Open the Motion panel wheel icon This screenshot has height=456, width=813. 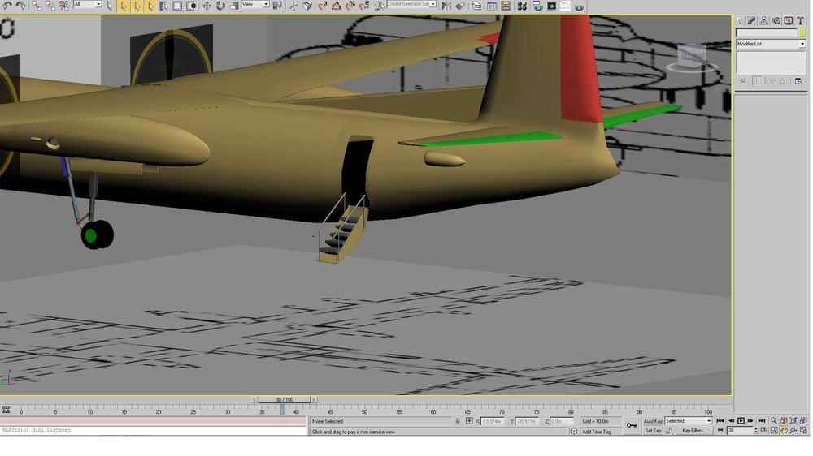coord(776,21)
